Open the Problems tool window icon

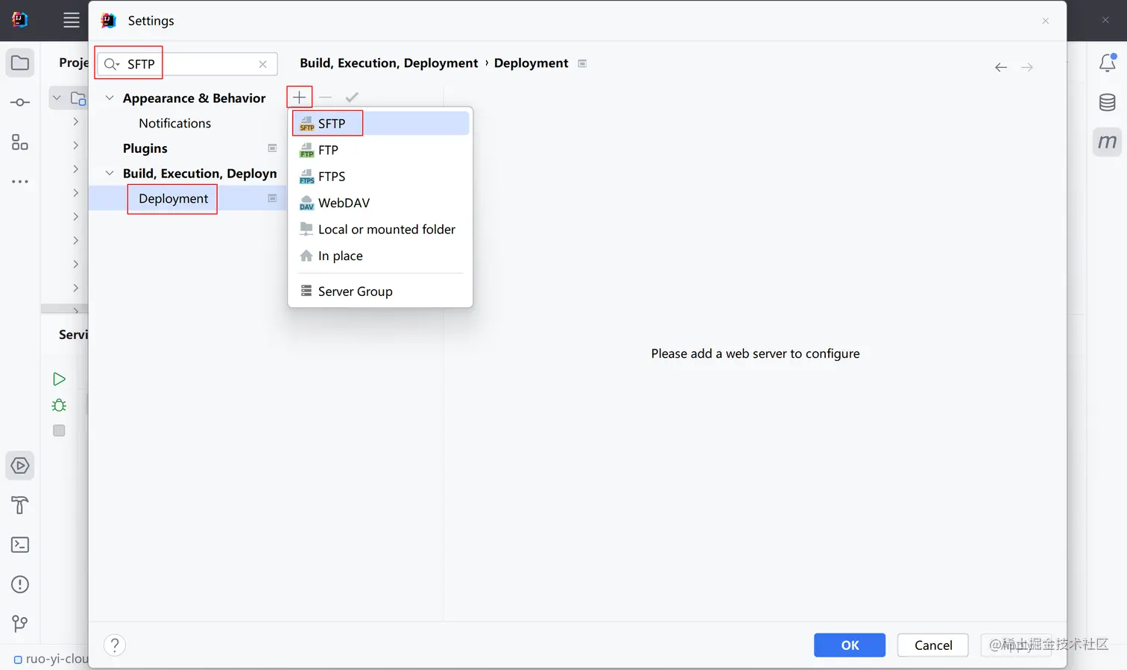(20, 584)
